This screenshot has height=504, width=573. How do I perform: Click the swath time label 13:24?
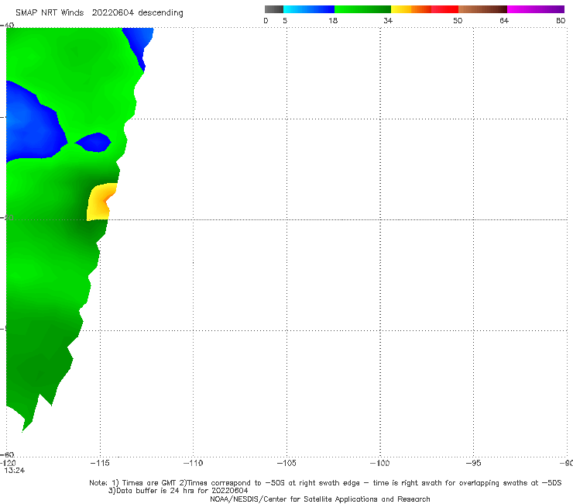point(15,471)
